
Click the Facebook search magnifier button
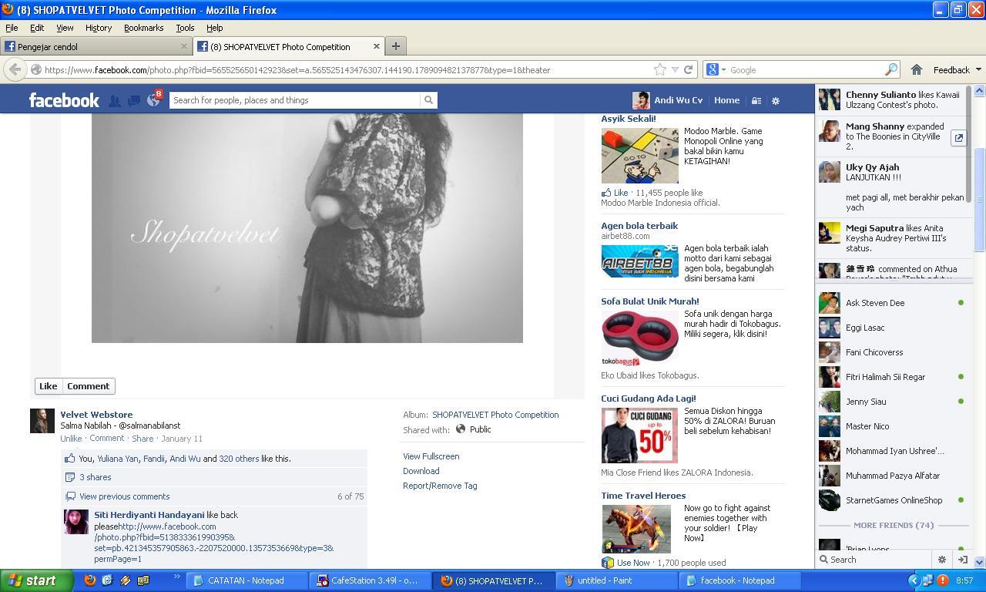[x=428, y=100]
